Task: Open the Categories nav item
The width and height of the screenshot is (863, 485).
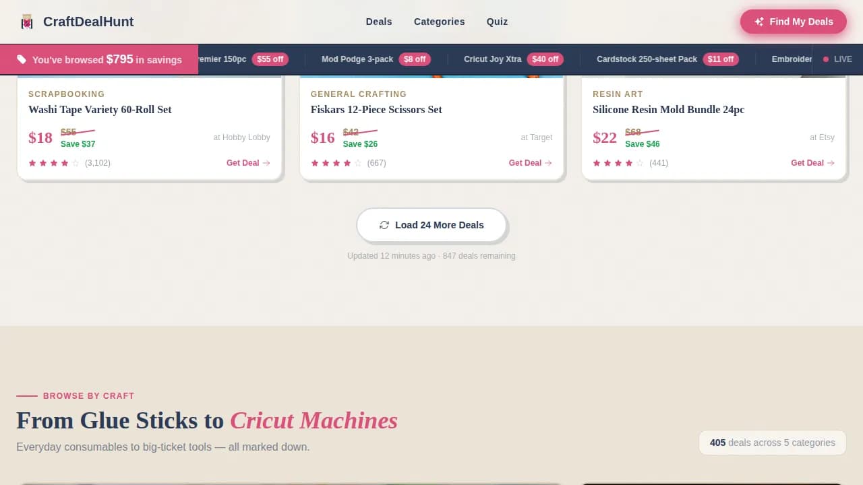Action: click(439, 22)
